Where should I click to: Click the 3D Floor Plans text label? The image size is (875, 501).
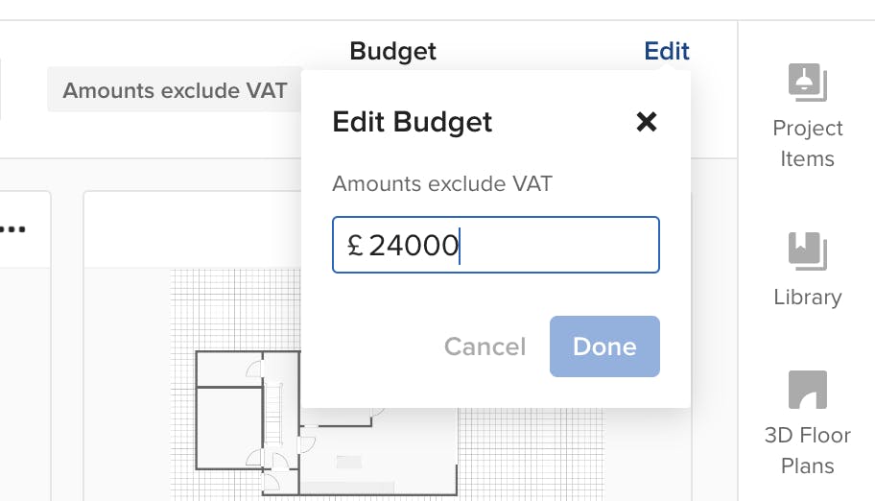point(807,450)
